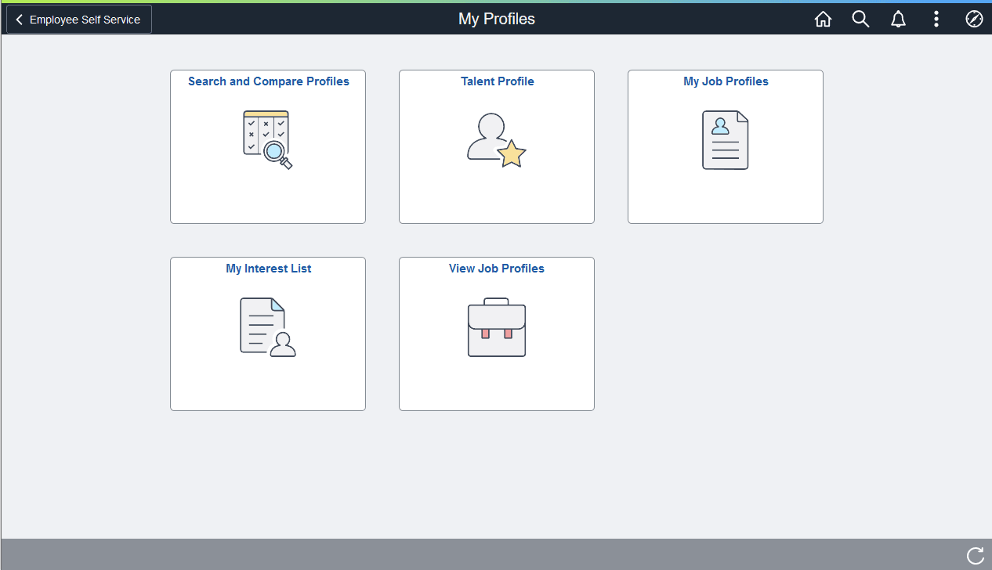992x570 pixels.
Task: Select the Talent Profile person-with-star icon
Action: pos(496,141)
